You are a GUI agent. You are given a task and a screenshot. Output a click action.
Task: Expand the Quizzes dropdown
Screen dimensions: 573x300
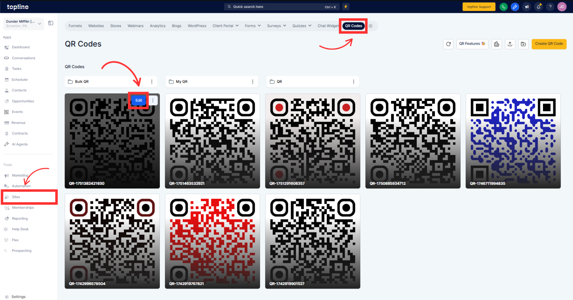tap(302, 26)
